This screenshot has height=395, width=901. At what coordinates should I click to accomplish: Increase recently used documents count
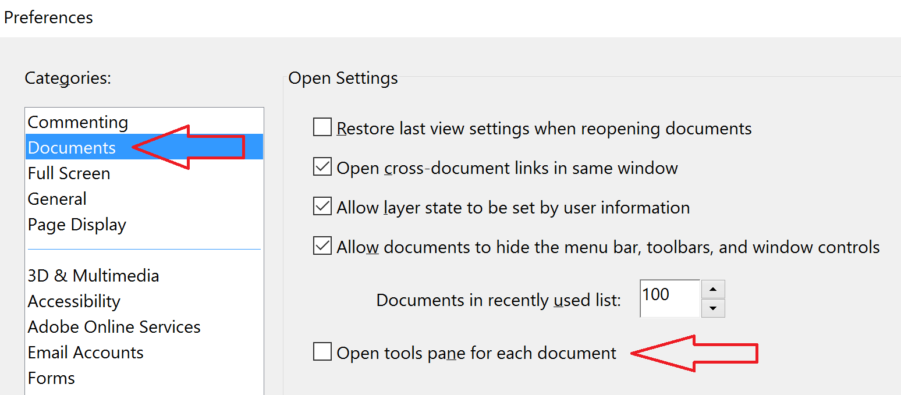pyautogui.click(x=713, y=289)
